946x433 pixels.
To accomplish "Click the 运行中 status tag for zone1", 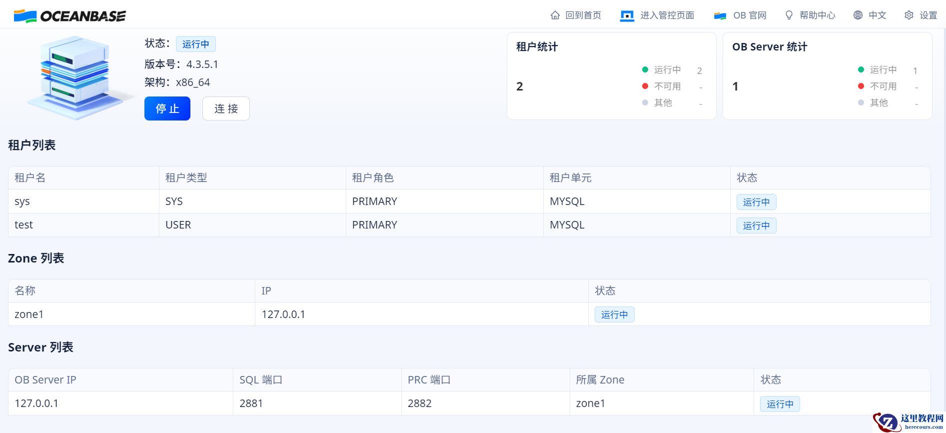I will point(614,314).
